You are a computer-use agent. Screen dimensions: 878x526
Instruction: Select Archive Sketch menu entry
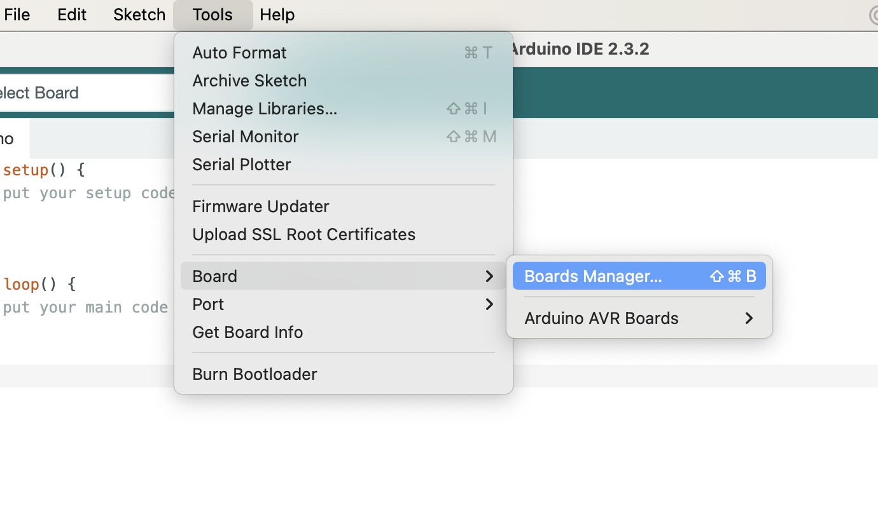click(344, 81)
